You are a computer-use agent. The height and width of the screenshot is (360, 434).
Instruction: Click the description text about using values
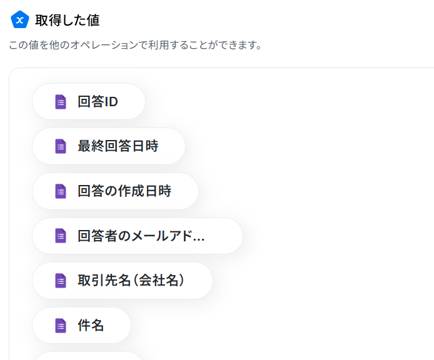click(135, 45)
